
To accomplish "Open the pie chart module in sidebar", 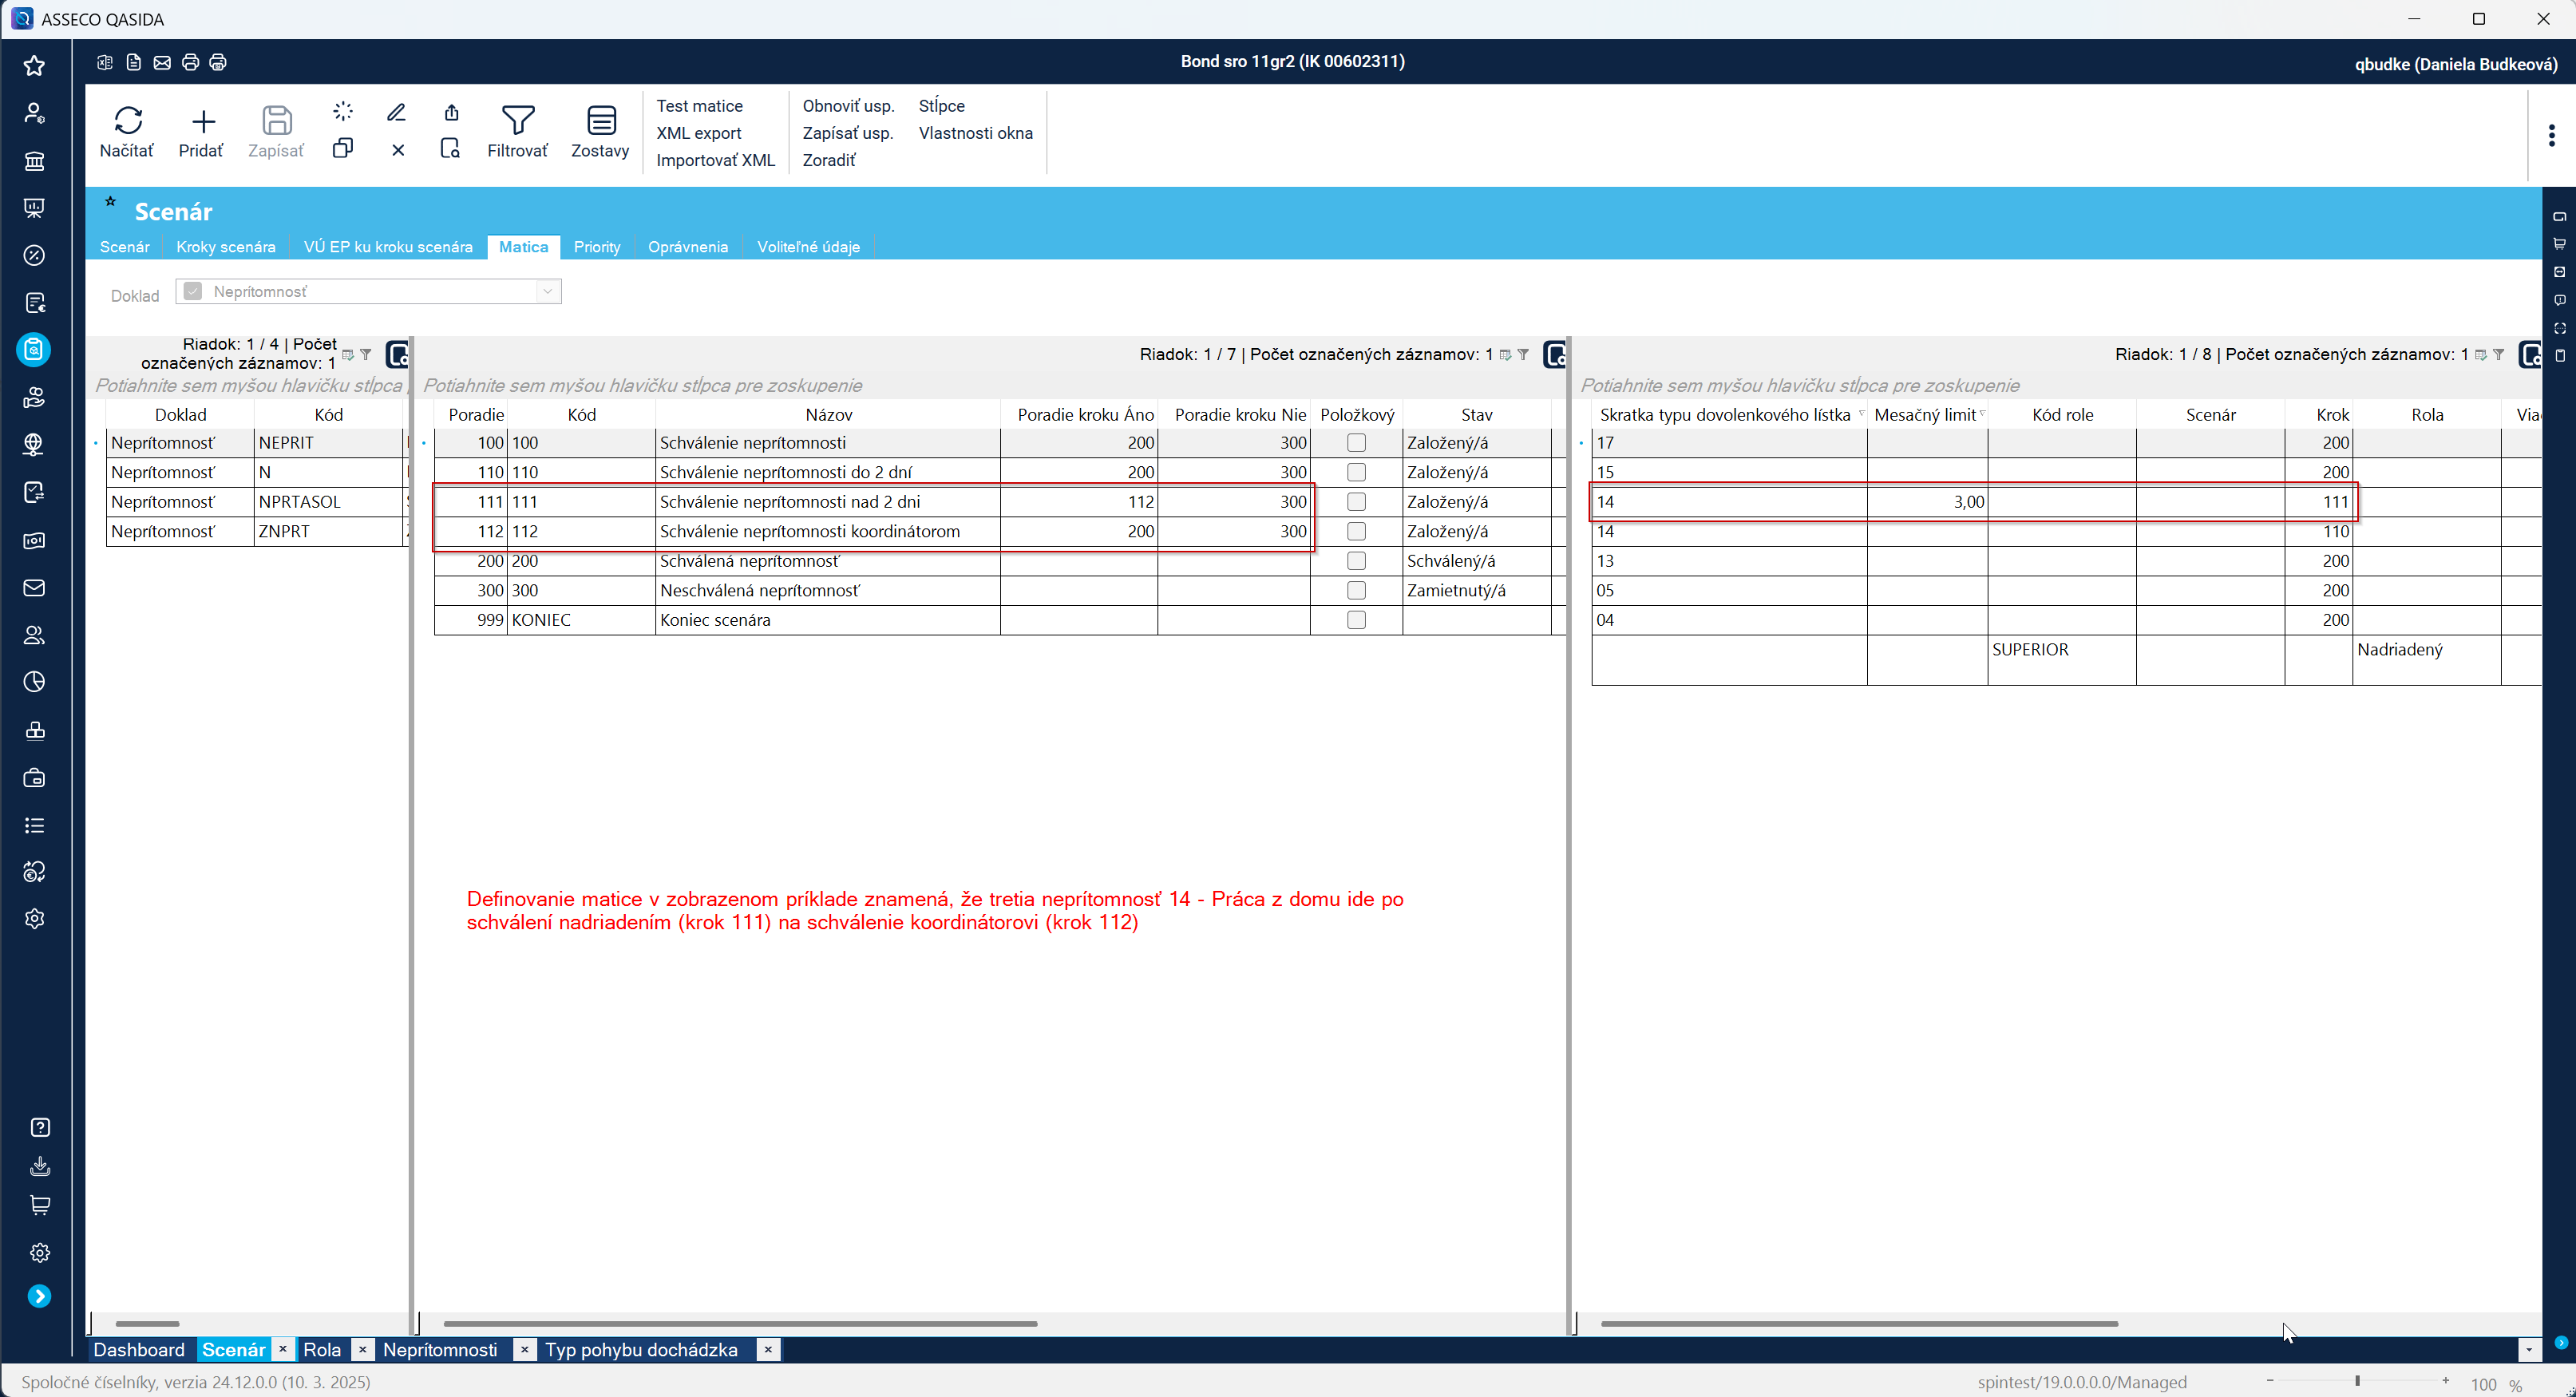I will 34,682.
